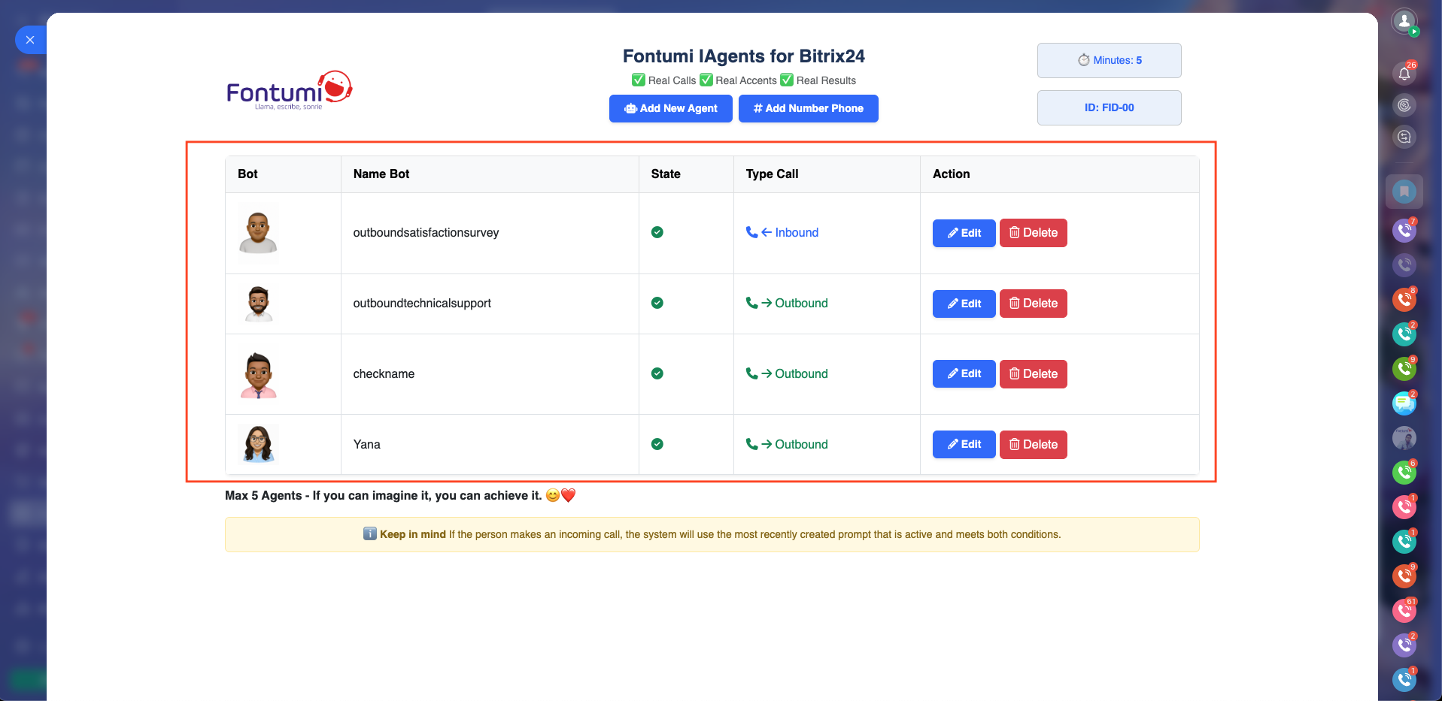
Task: Click the Fontumi logo
Action: [290, 91]
